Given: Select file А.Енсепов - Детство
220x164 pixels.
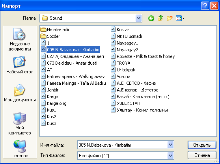Looking at the screenshot, I should click(x=138, y=90).
